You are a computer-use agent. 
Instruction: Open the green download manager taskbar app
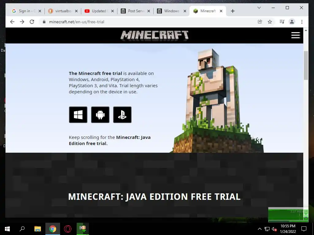click(x=83, y=229)
